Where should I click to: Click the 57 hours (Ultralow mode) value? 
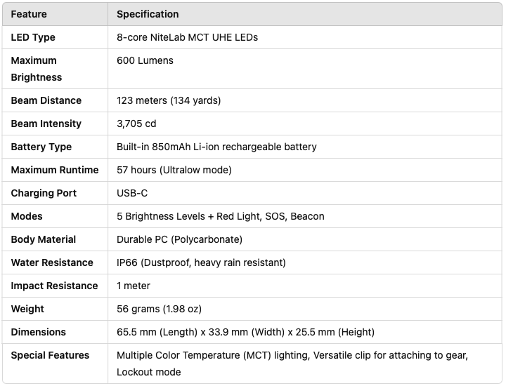(x=174, y=170)
